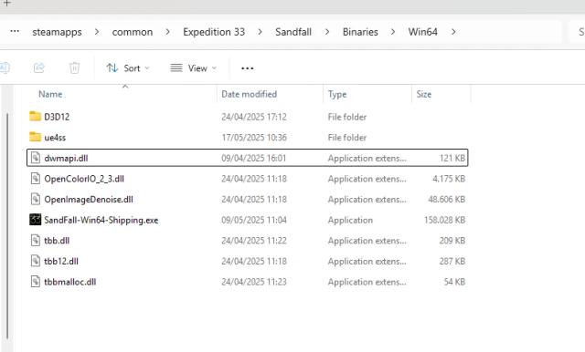Click the Application type cell

[x=350, y=221]
